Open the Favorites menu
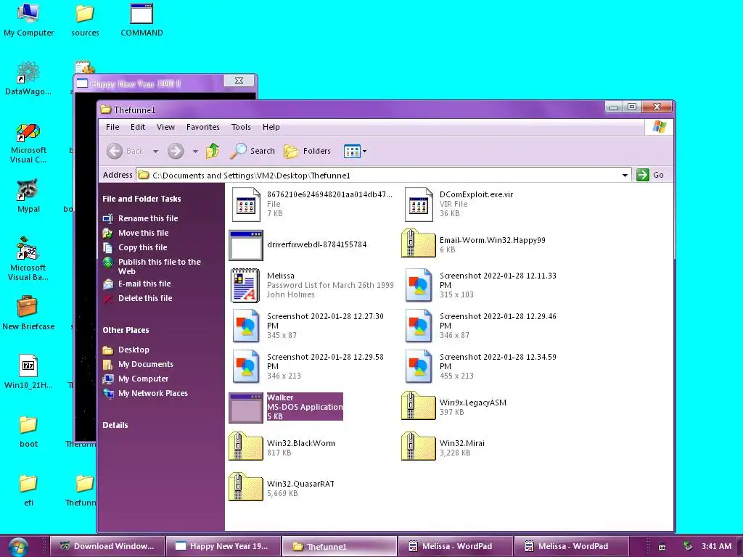 (x=203, y=127)
